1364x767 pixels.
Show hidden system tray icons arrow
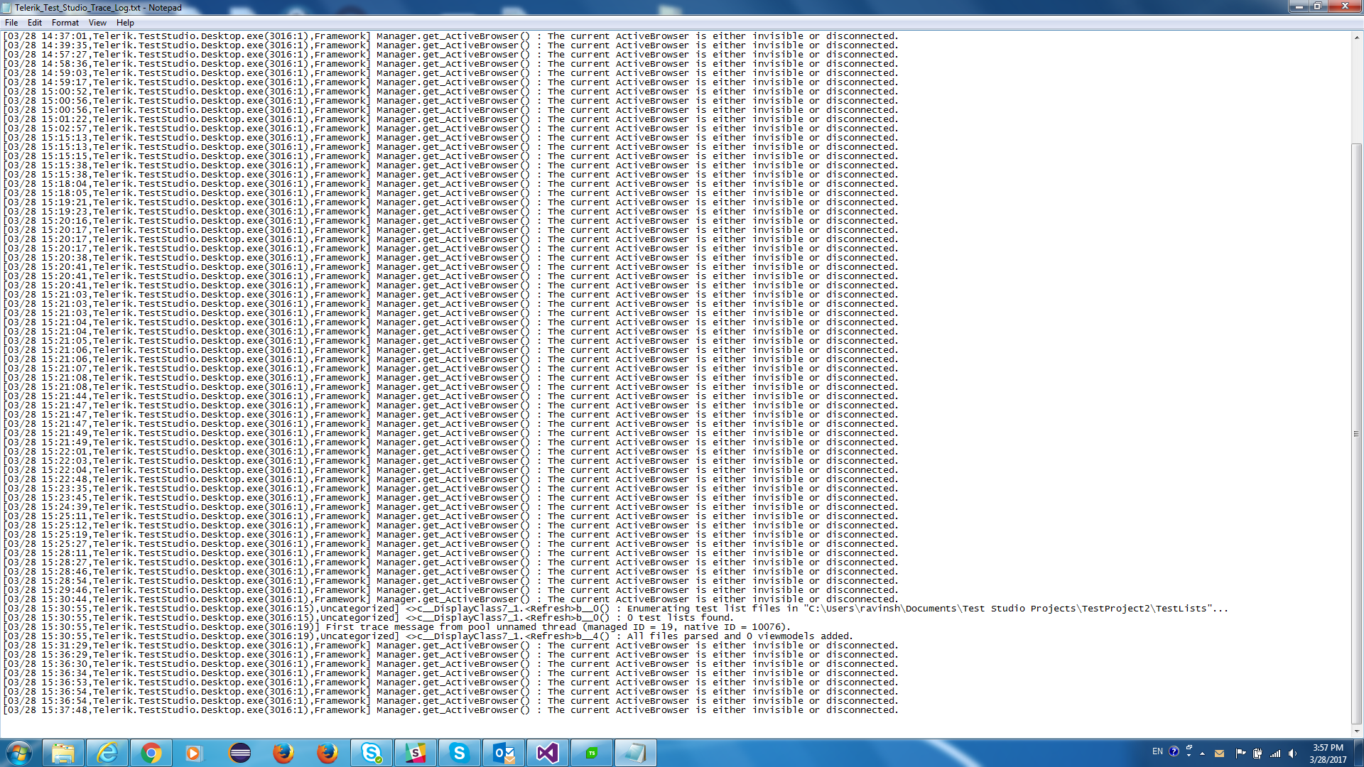(1202, 754)
